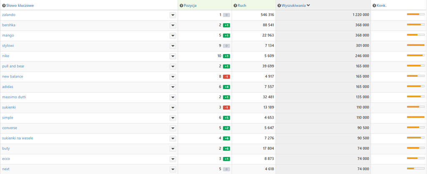This screenshot has width=427, height=174.
Task: Click the help icon beside Ruch column
Action: coord(235,5)
